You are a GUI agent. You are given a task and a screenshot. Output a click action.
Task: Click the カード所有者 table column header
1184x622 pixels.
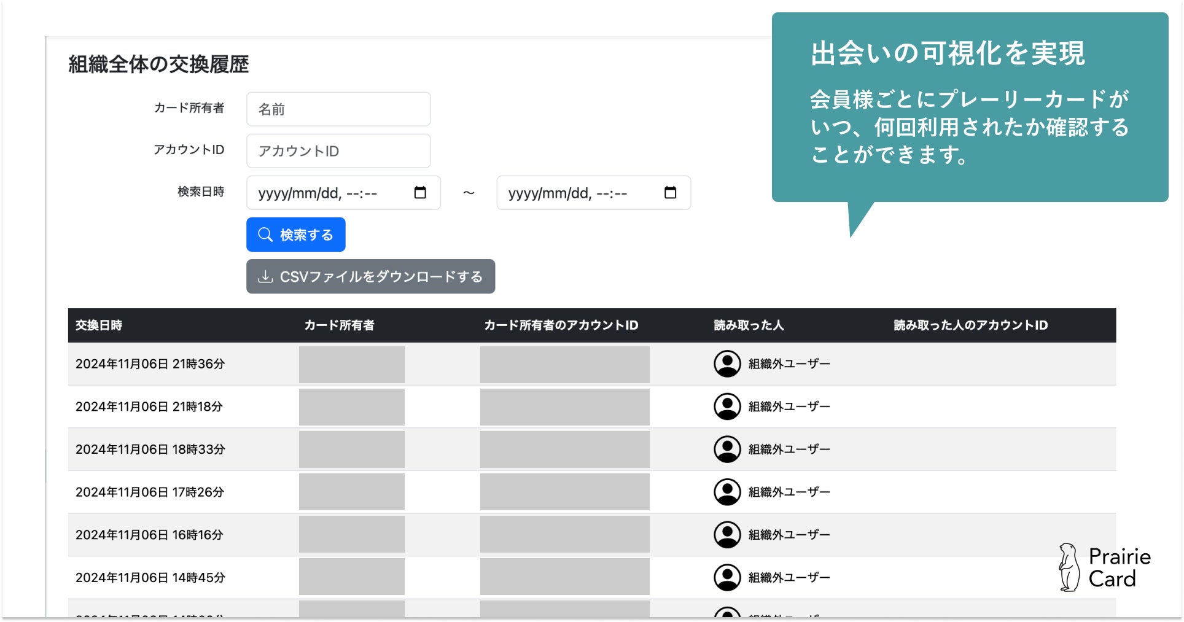(339, 325)
